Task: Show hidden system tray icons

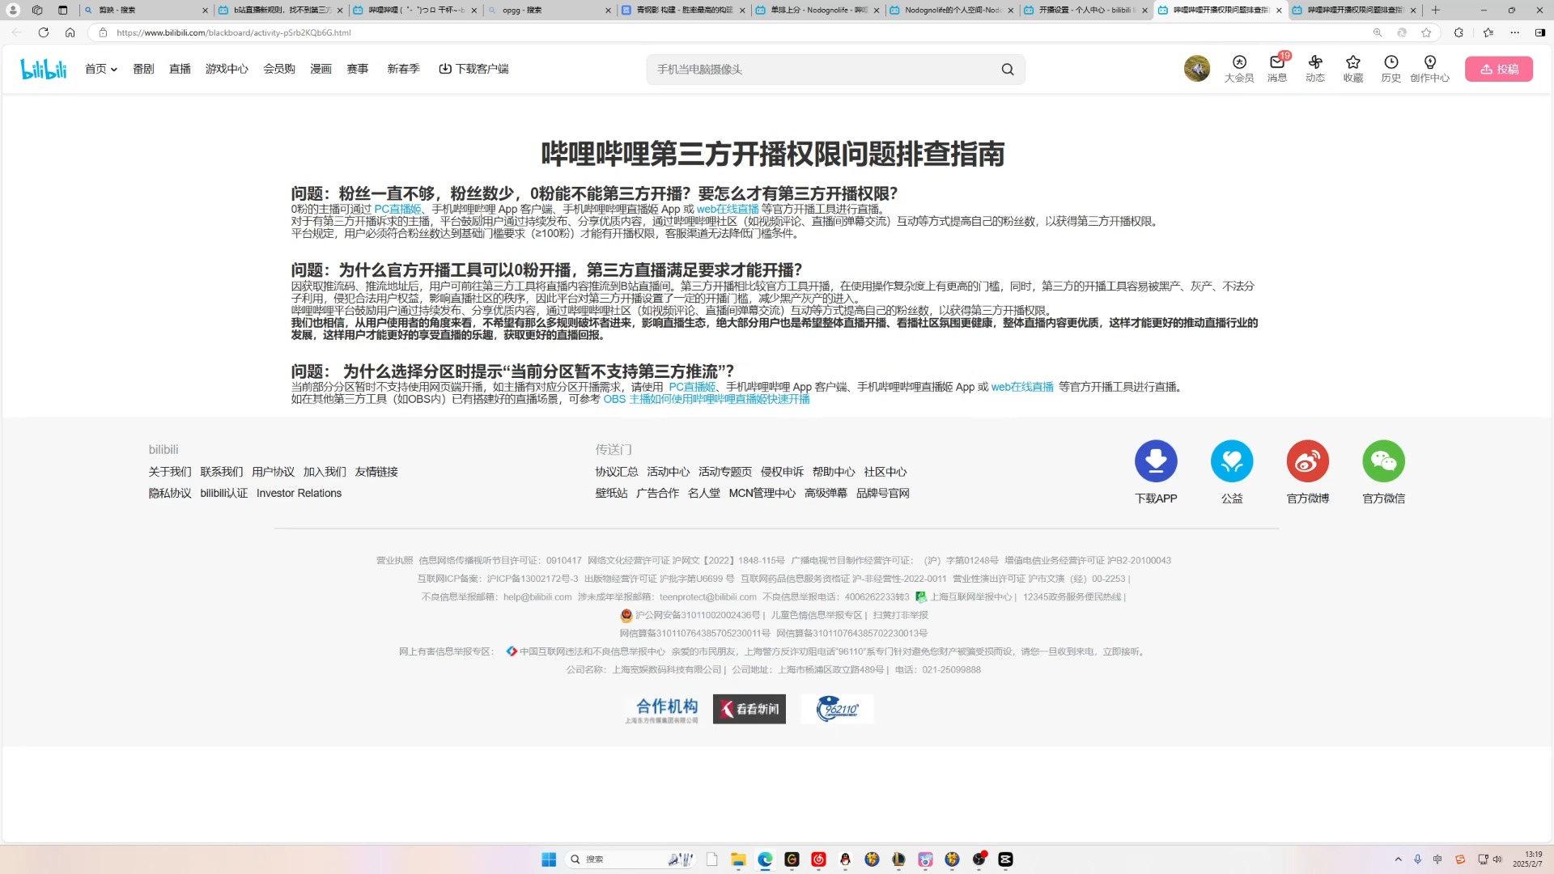Action: tap(1398, 859)
